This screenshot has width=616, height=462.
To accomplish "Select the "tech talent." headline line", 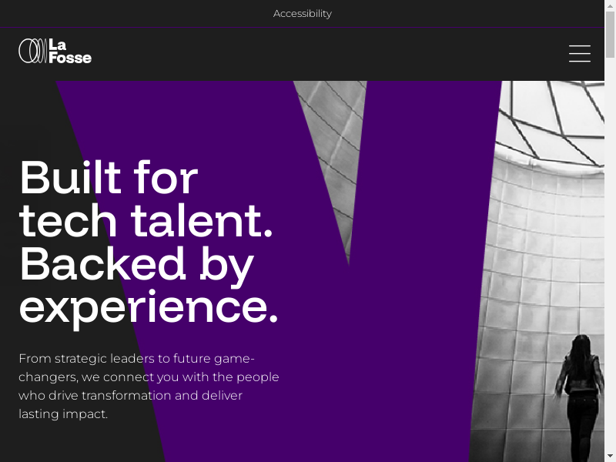I will [x=146, y=220].
